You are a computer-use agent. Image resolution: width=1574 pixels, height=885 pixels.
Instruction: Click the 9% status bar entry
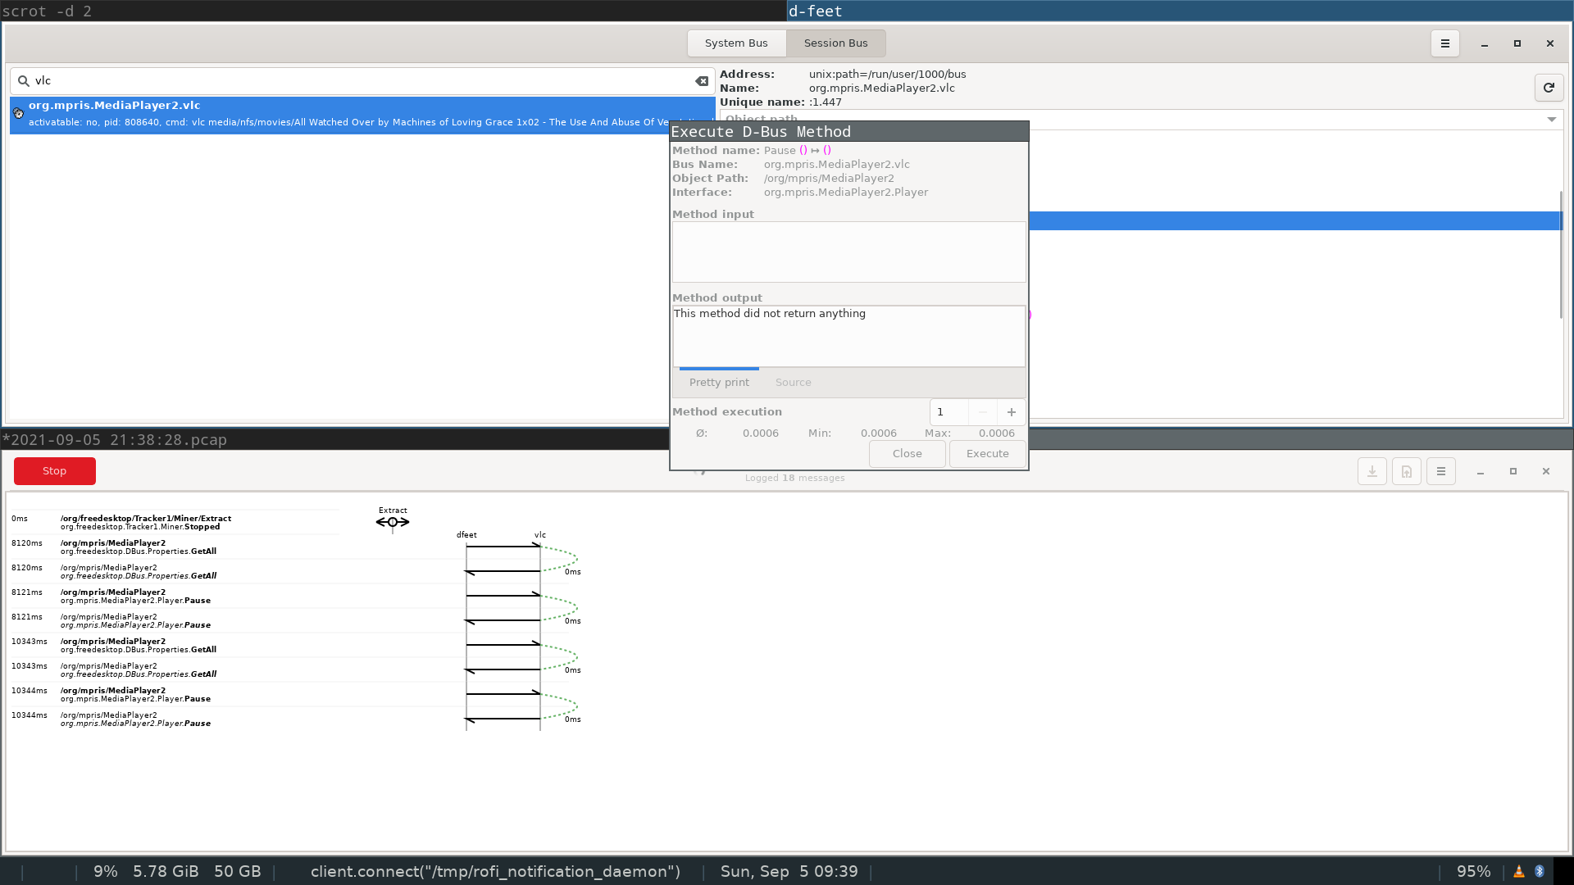(x=105, y=871)
